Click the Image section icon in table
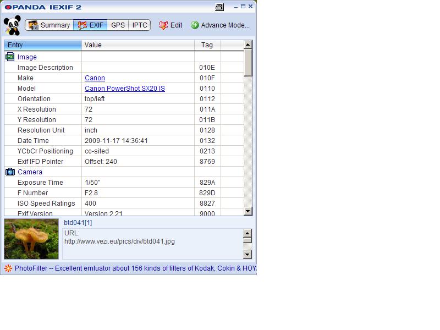The width and height of the screenshot is (440, 330). [x=10, y=57]
